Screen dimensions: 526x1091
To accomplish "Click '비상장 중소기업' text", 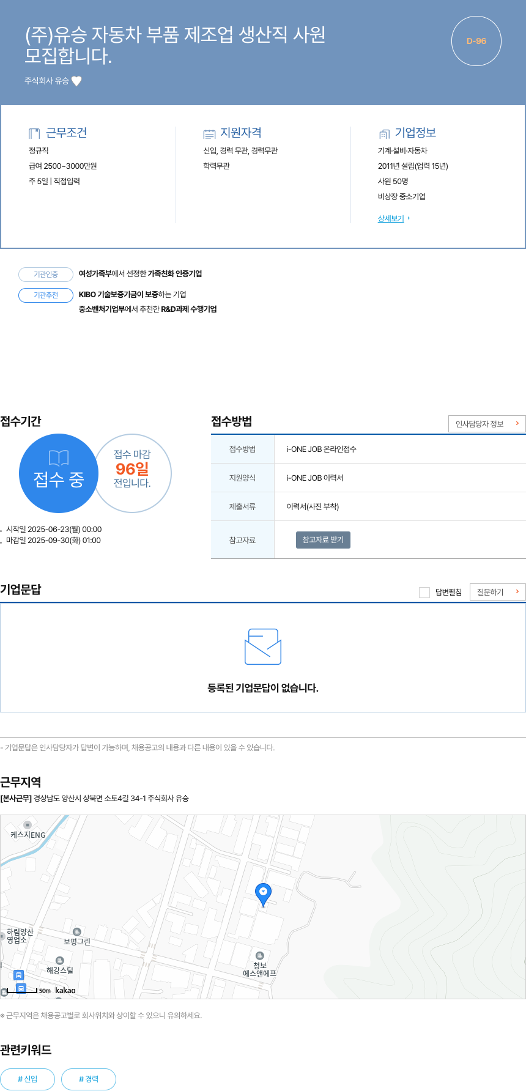I will click(402, 197).
